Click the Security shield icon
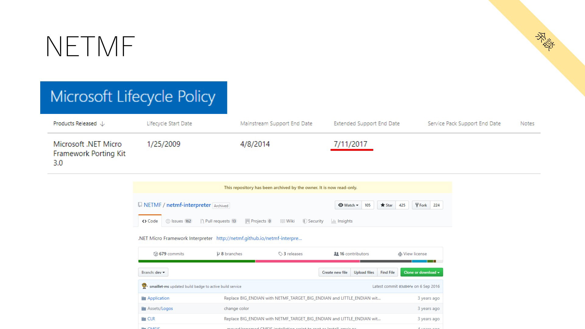The image size is (585, 329). coord(305,221)
